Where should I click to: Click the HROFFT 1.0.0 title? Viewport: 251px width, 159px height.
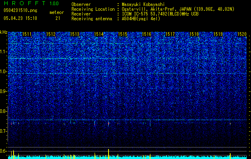tap(31, 3)
